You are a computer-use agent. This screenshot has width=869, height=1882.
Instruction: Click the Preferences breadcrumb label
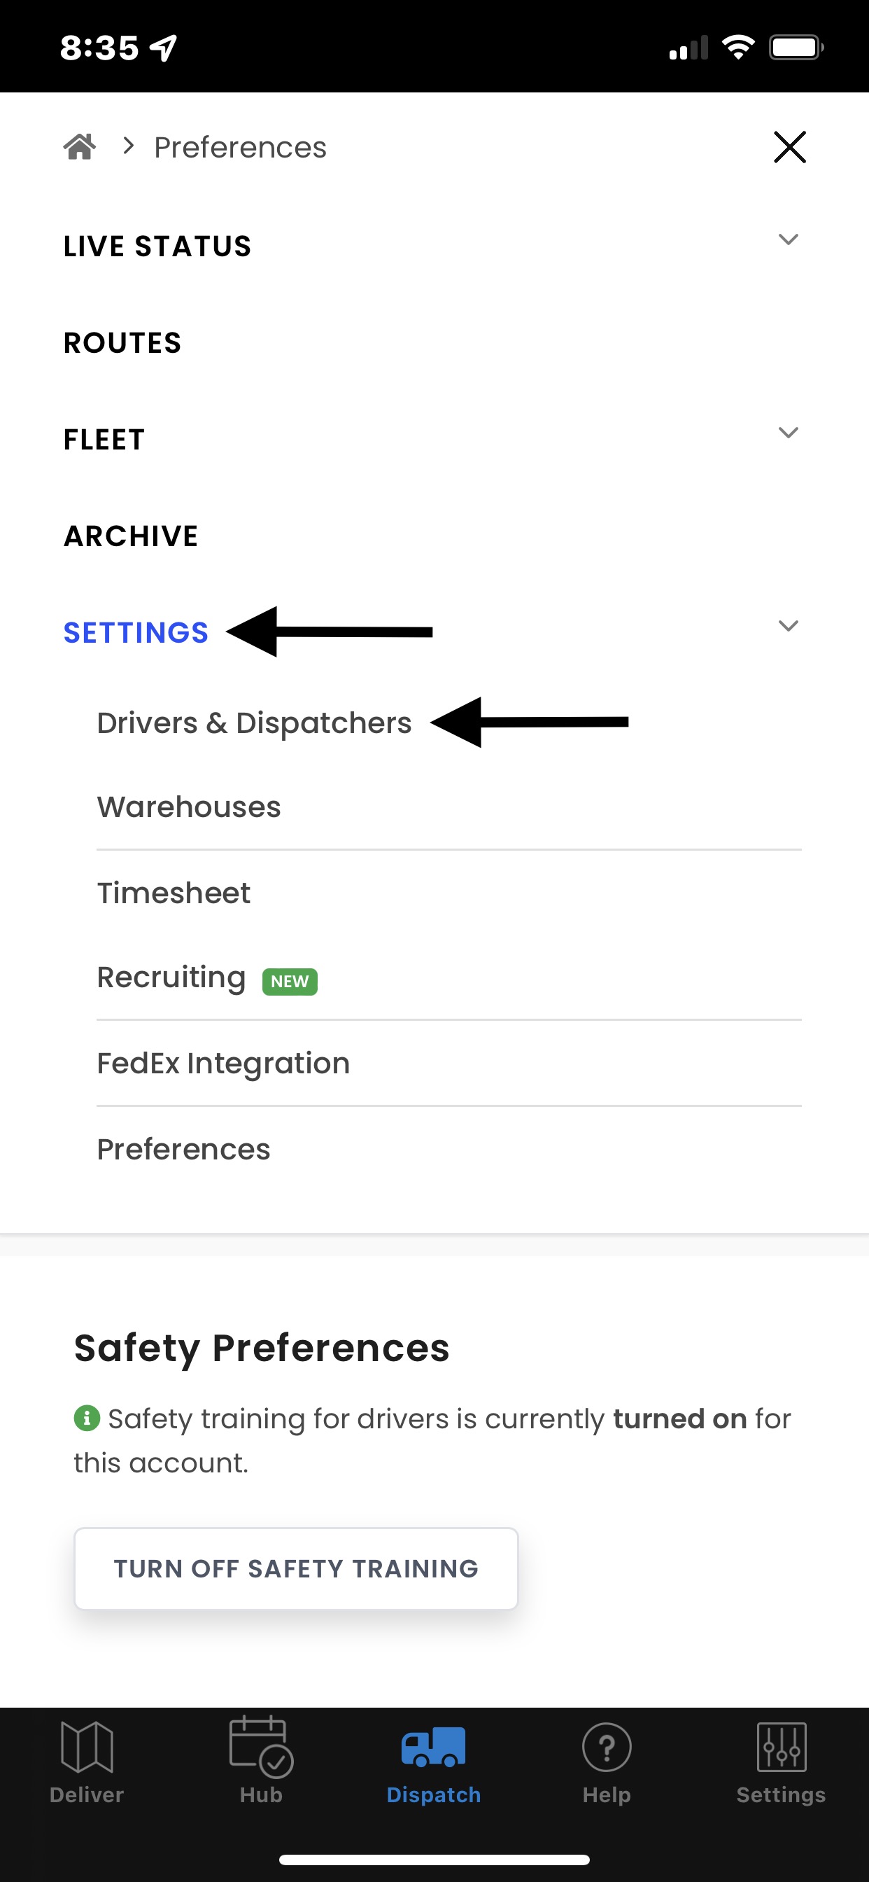[240, 148]
